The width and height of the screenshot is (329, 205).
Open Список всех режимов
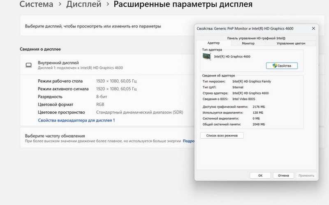(x=222, y=136)
